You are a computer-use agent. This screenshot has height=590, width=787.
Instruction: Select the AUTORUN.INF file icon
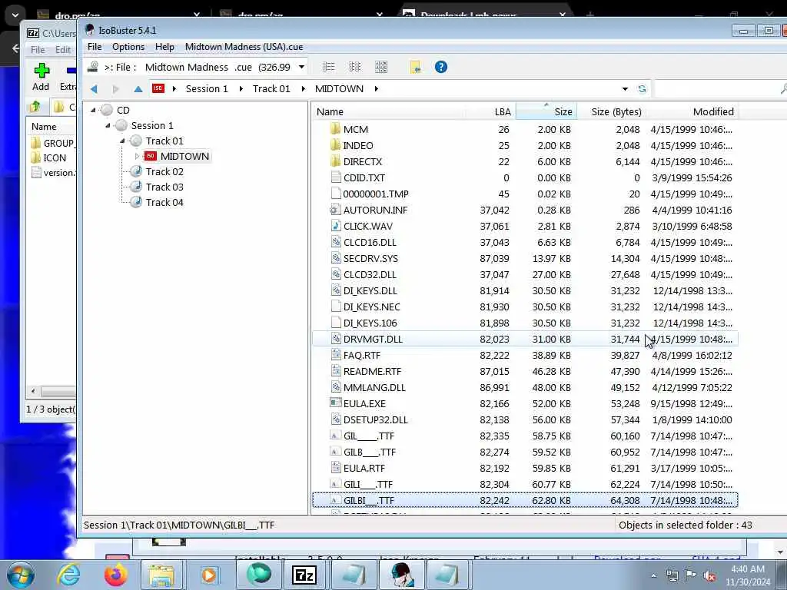pyautogui.click(x=336, y=210)
